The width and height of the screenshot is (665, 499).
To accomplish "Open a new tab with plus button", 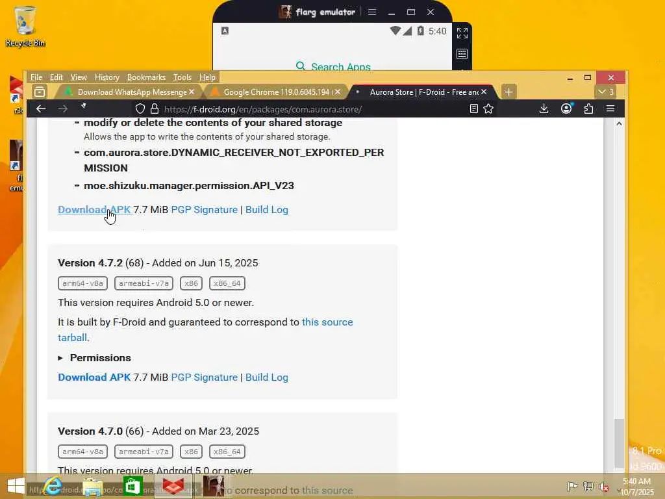I will (508, 92).
